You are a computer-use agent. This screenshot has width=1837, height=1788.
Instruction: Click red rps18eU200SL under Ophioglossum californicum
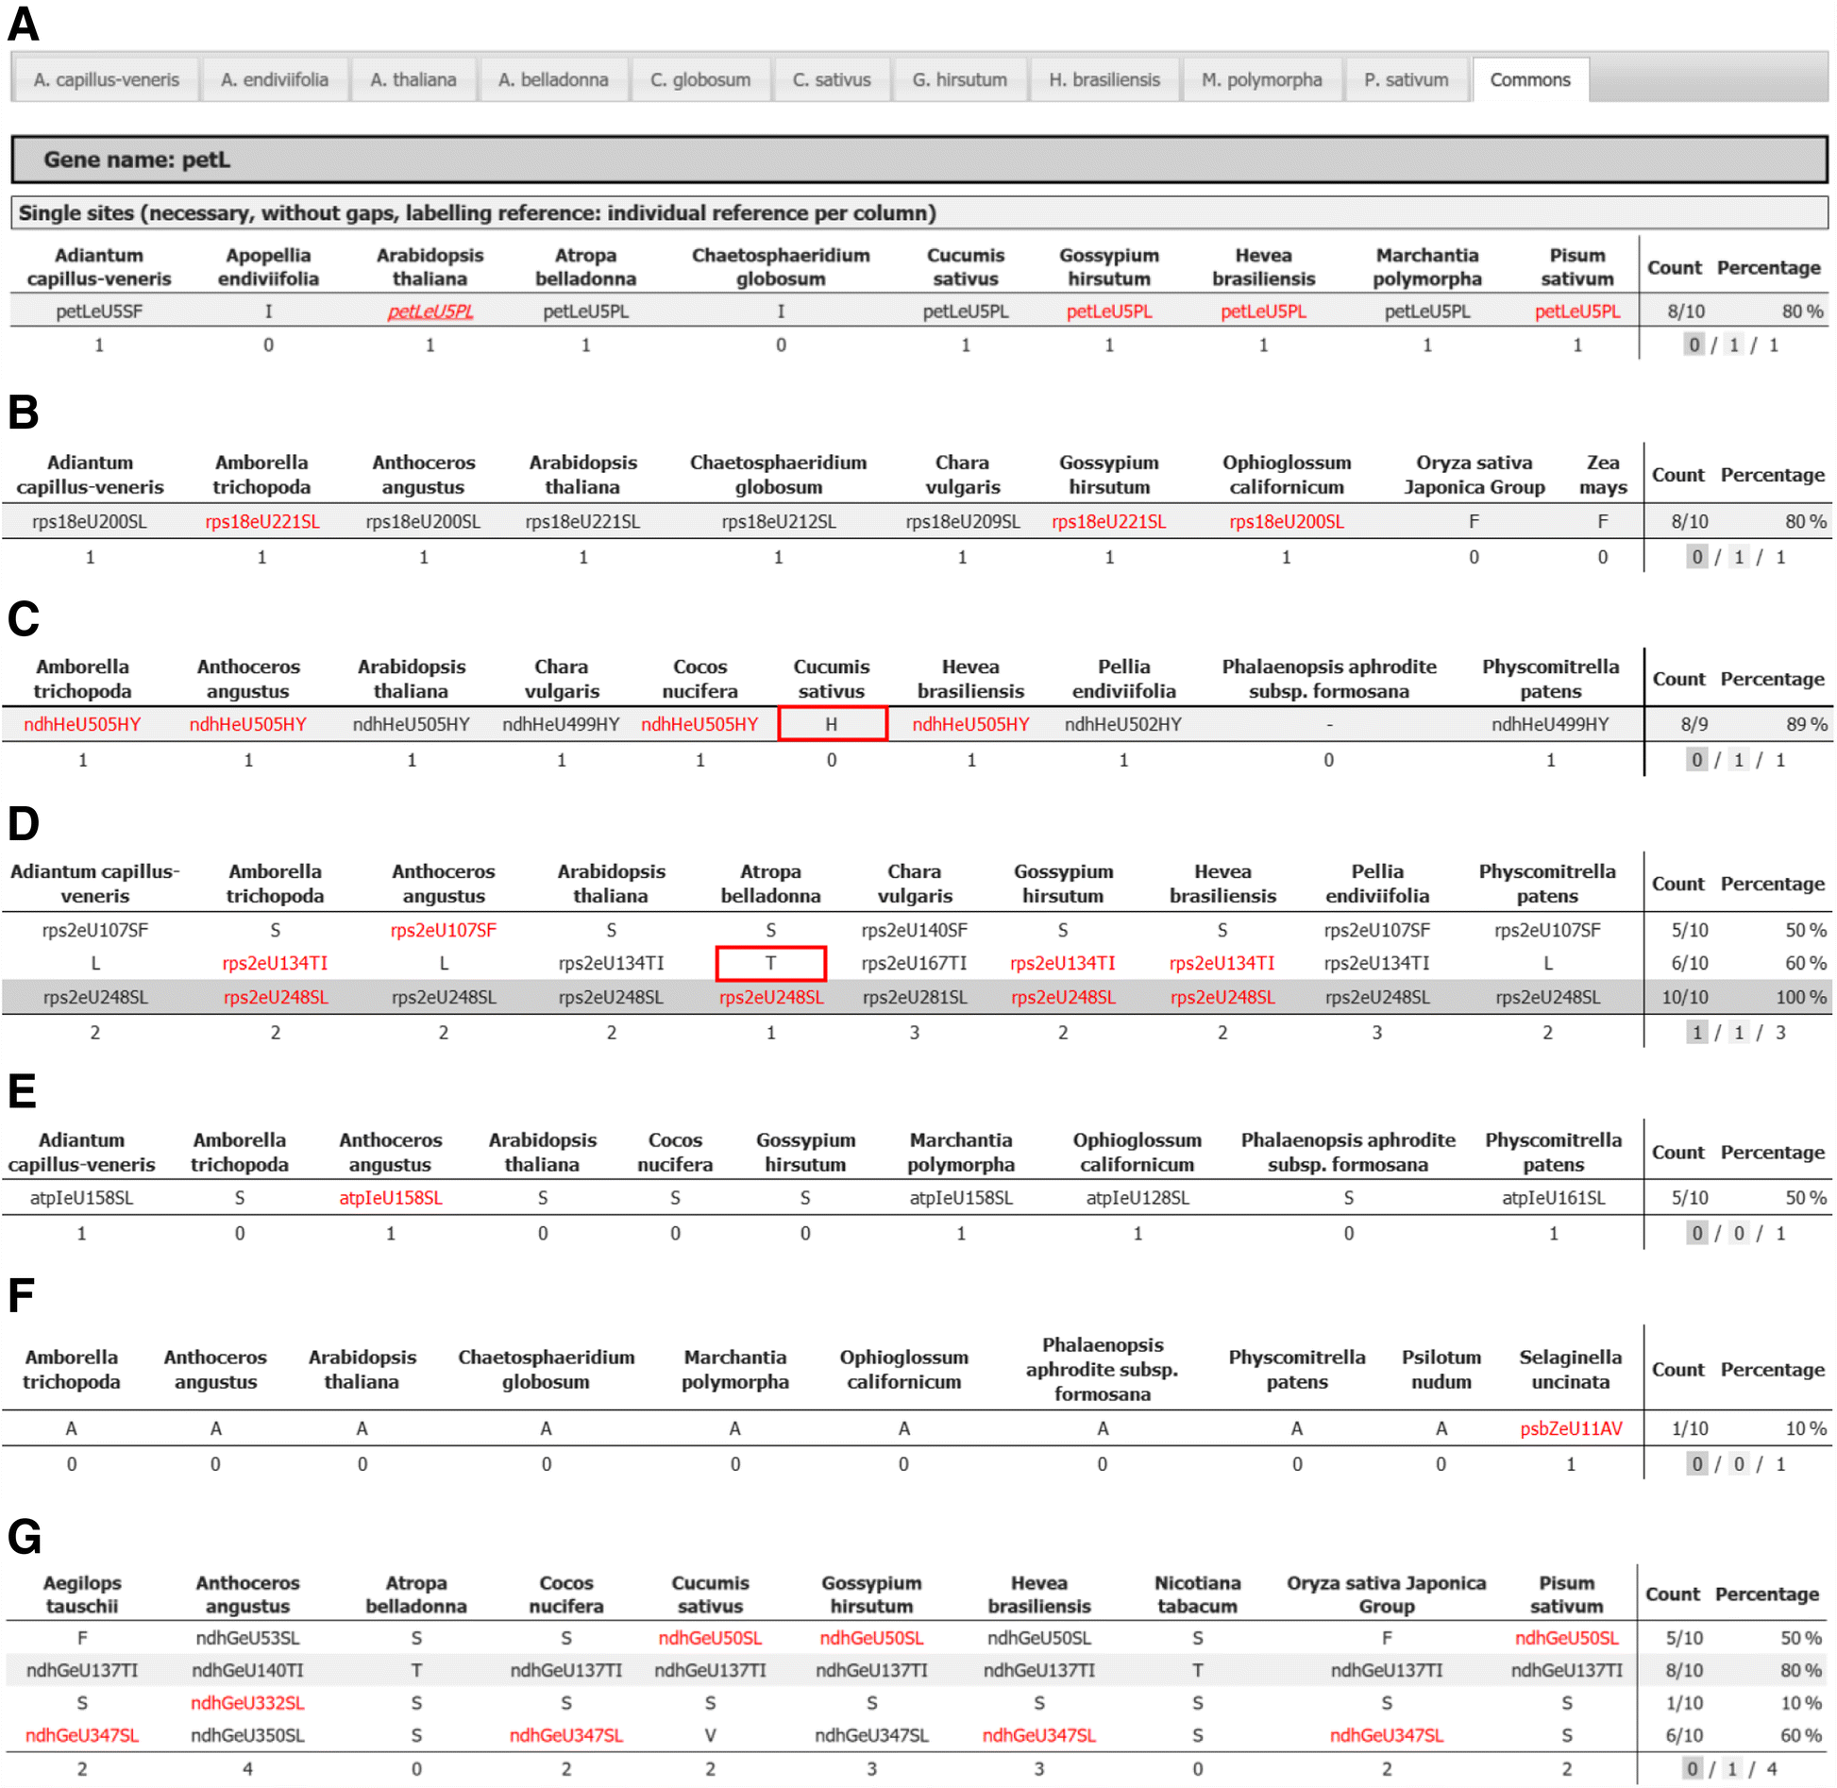(1286, 521)
